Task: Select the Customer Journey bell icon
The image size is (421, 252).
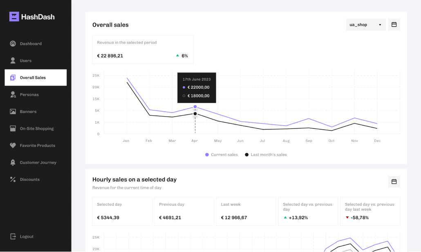Action: pyautogui.click(x=13, y=162)
